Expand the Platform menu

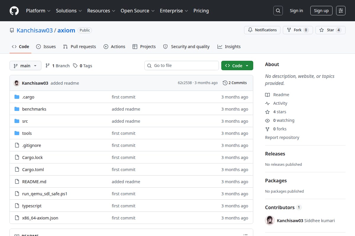click(38, 11)
